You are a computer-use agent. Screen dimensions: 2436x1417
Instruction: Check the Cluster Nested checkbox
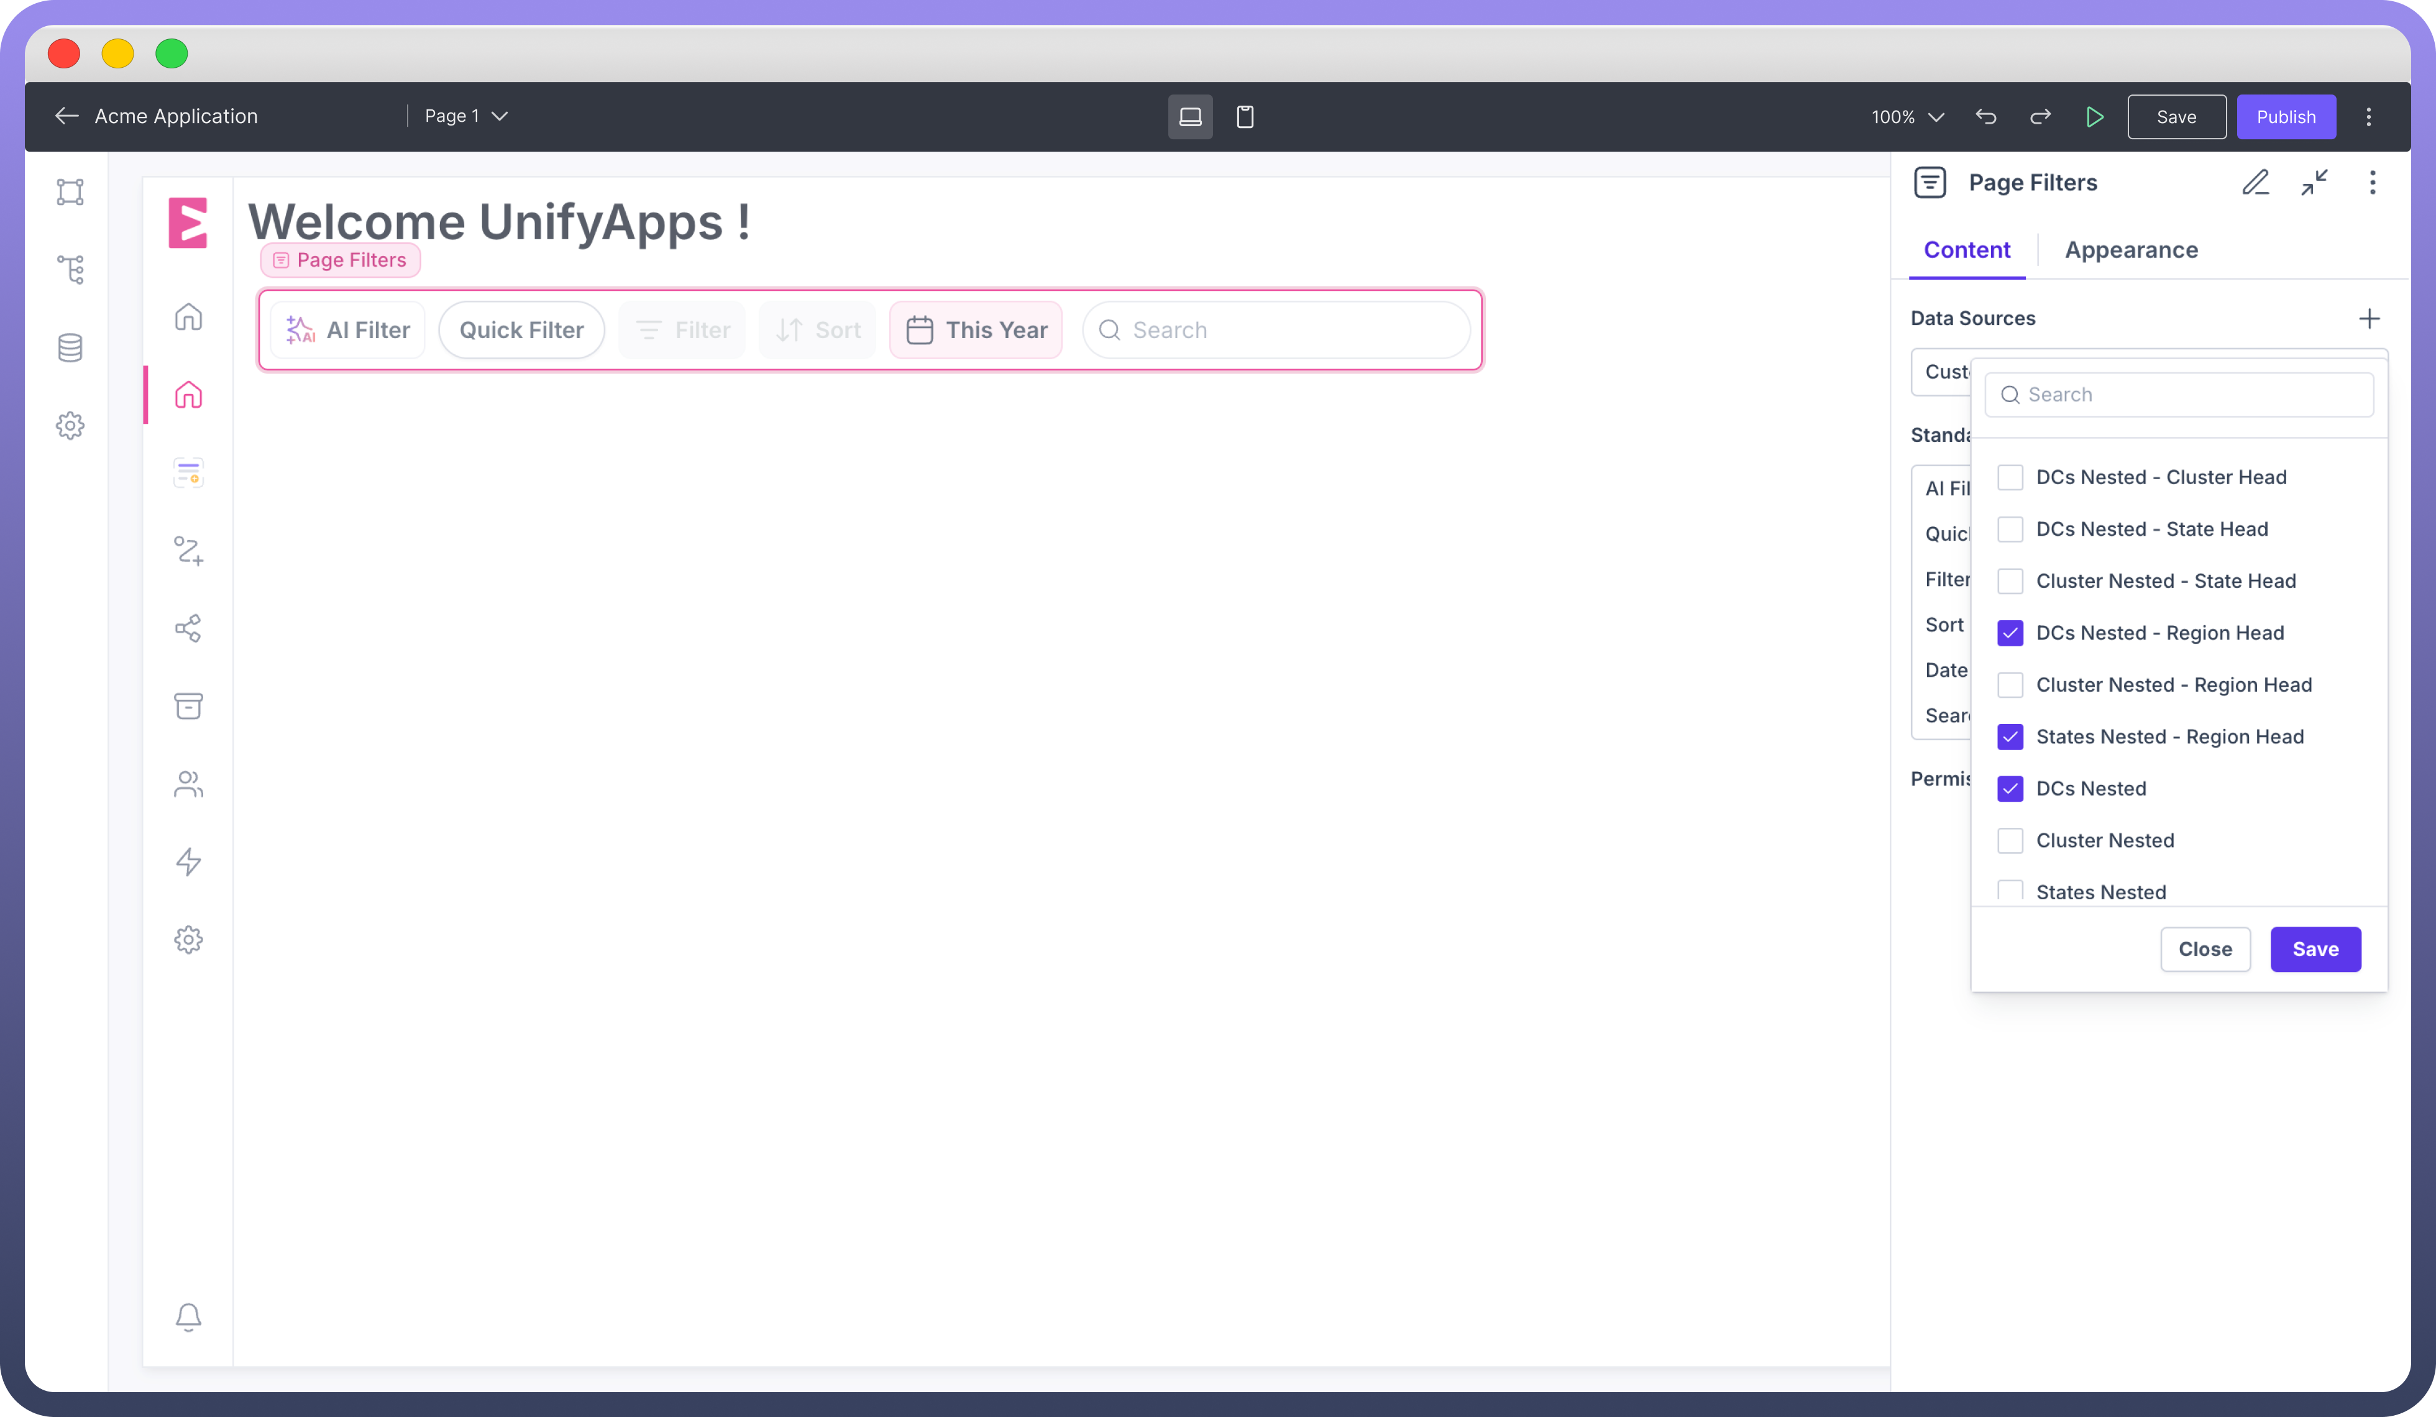click(x=2010, y=841)
